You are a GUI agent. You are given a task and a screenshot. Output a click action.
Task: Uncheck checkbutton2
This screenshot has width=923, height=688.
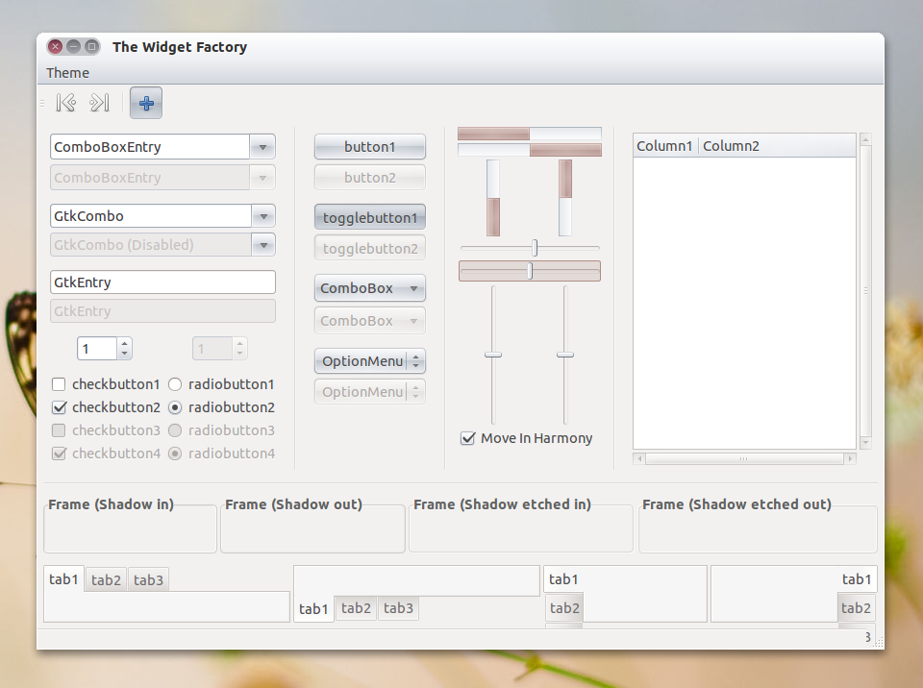click(x=59, y=407)
